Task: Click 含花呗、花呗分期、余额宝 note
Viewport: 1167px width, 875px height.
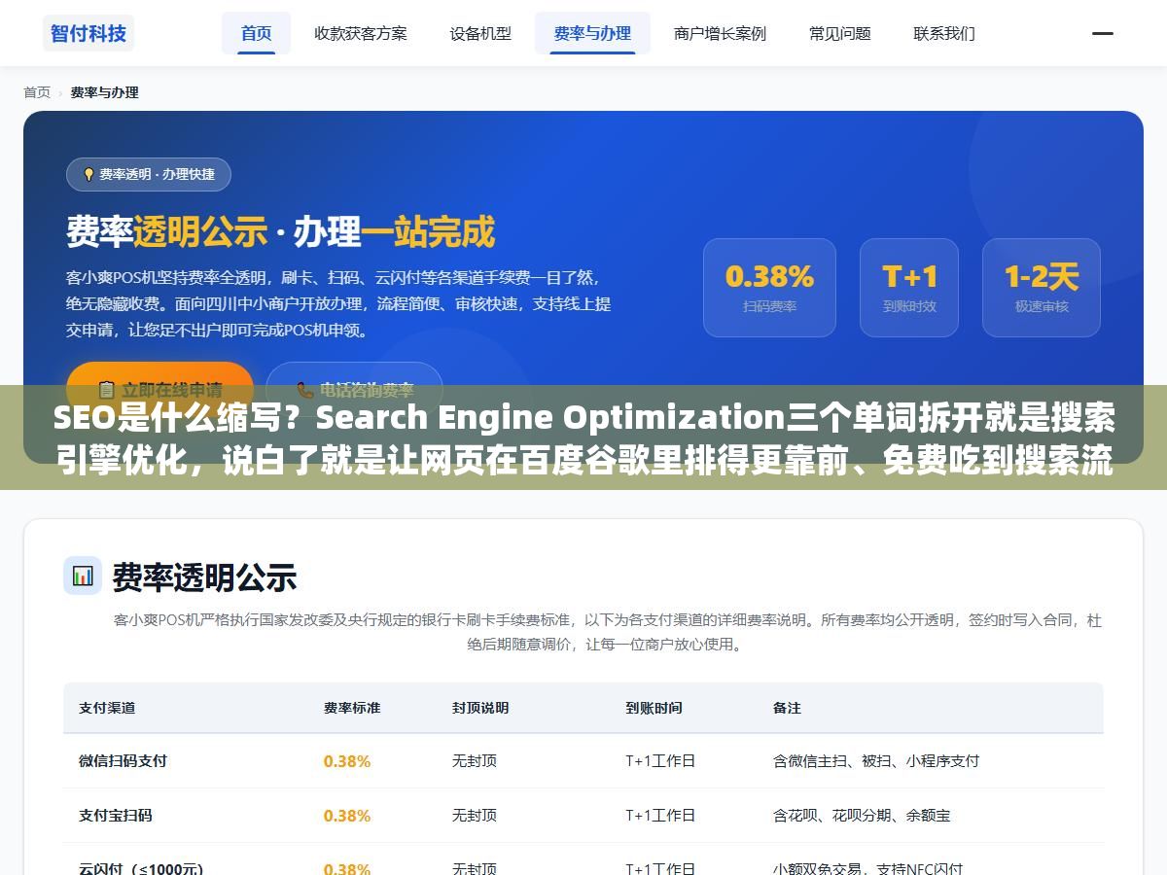Action: [862, 816]
